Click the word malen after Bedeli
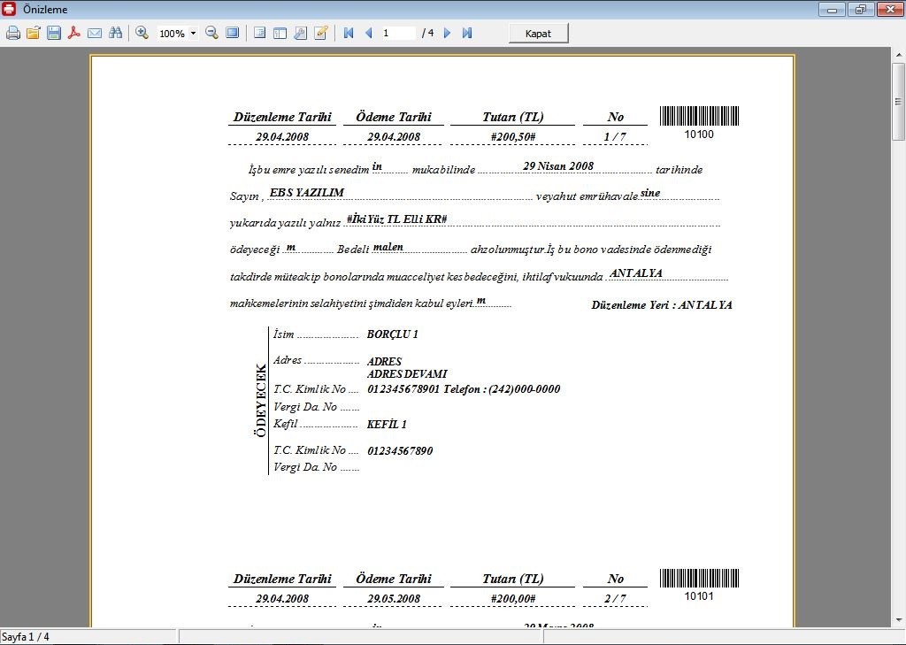906x645 pixels. [388, 247]
